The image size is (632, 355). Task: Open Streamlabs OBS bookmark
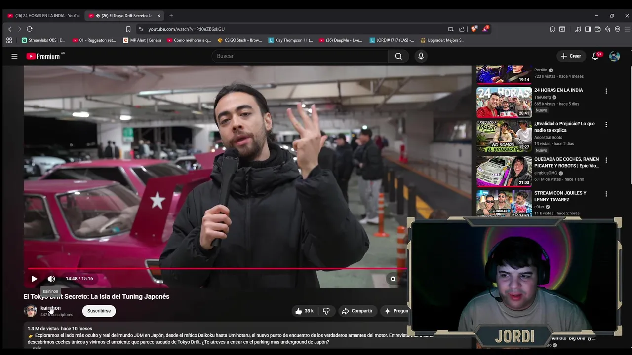43,40
